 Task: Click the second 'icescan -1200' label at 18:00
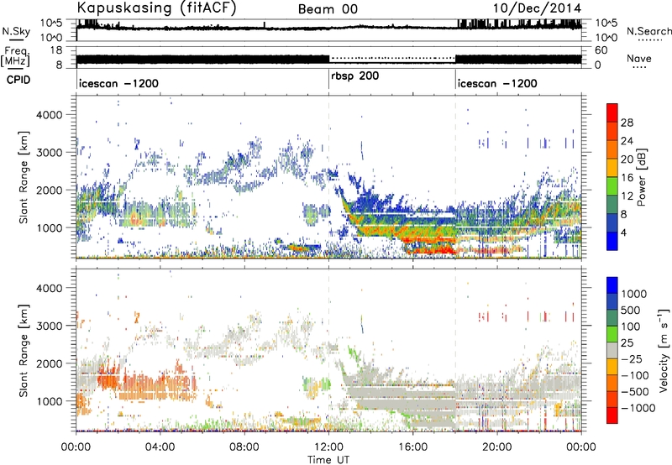click(497, 83)
